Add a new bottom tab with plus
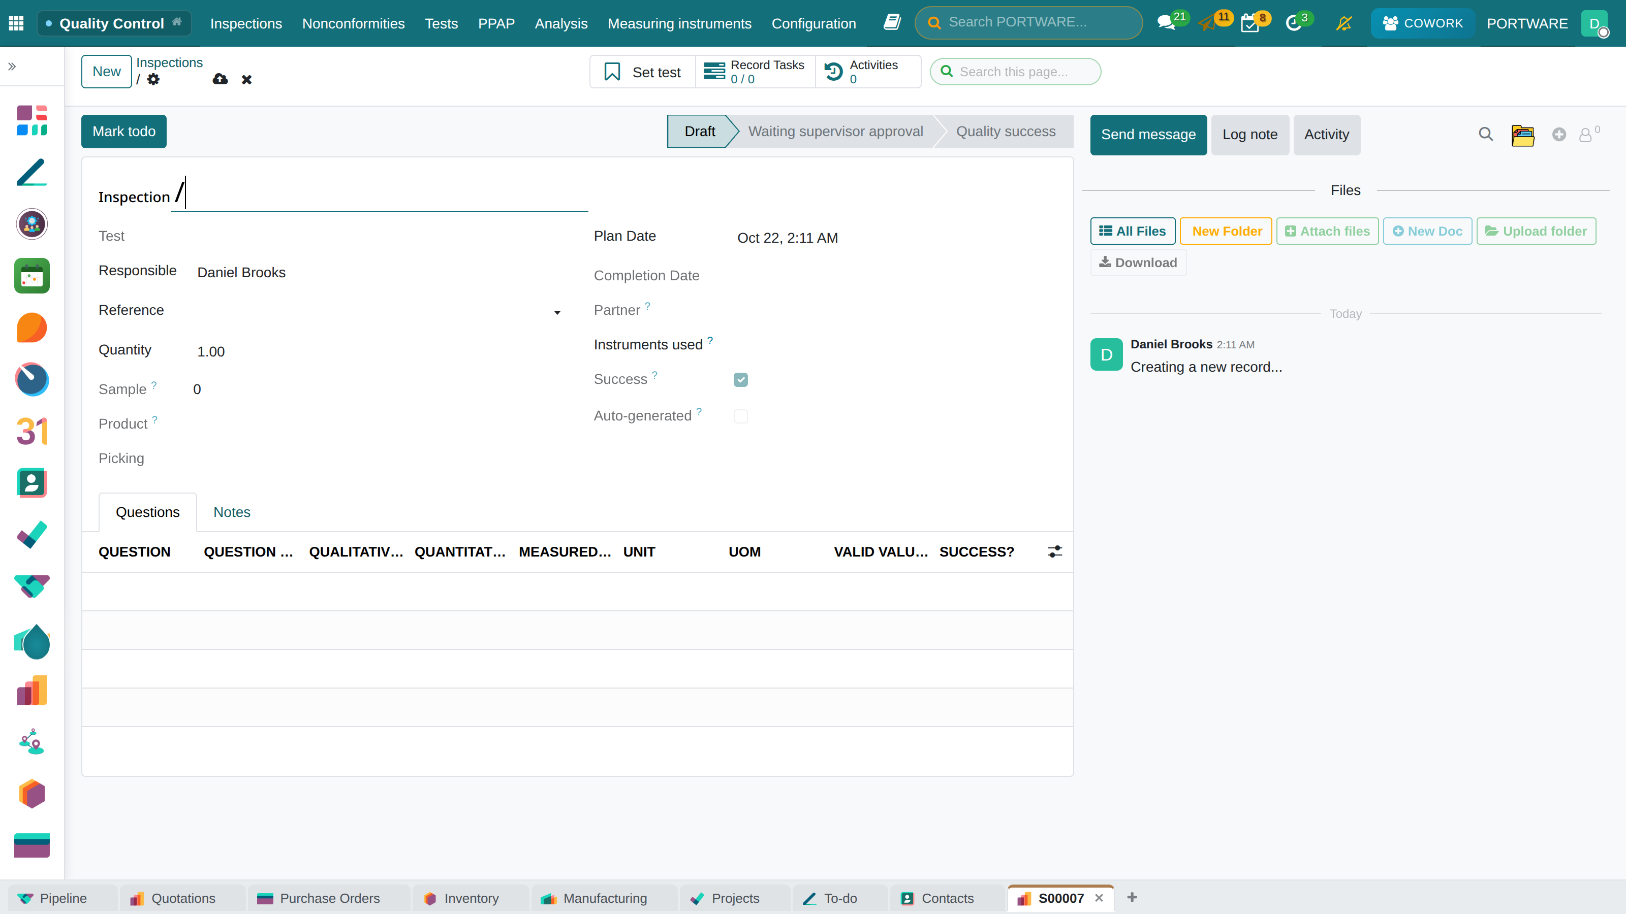This screenshot has height=914, width=1626. (x=1132, y=897)
